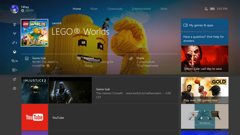Open the Multiplayer party icon in sidebar
240x135 pixels.
coord(14,34)
